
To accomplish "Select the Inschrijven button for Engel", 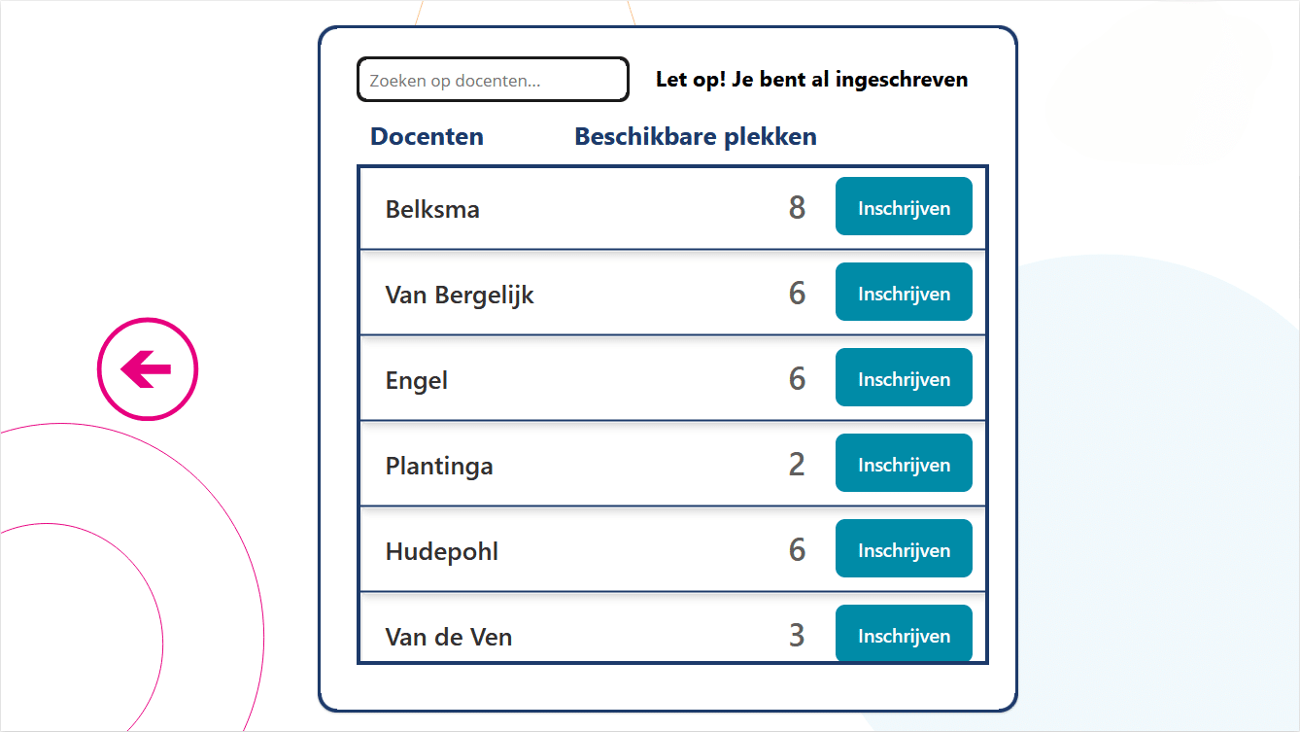I will (904, 377).
